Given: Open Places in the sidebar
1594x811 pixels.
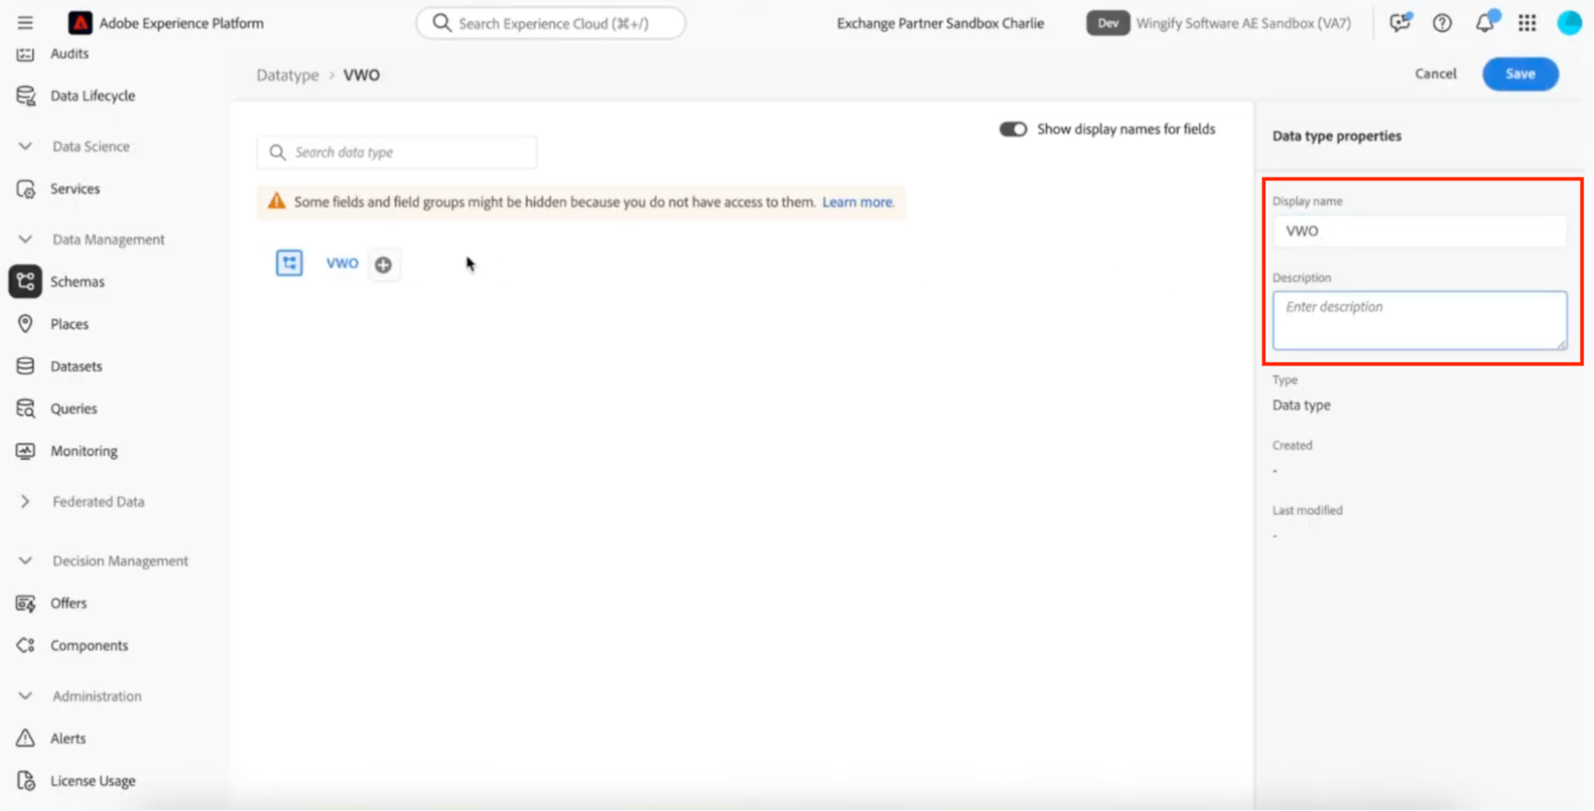Looking at the screenshot, I should [69, 324].
